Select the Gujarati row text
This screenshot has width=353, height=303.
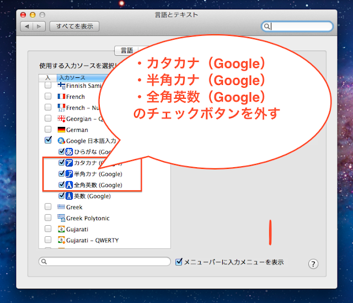pyautogui.click(x=77, y=230)
